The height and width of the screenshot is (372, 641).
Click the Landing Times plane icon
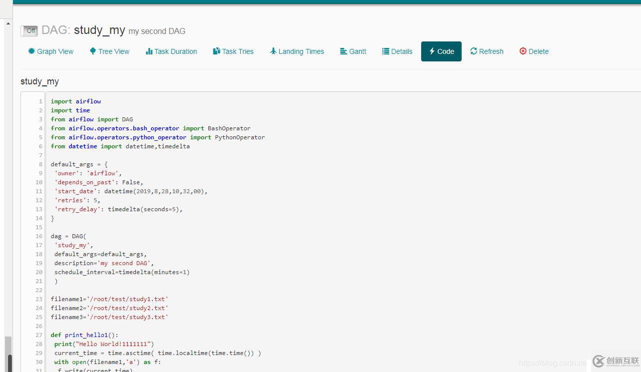point(273,51)
